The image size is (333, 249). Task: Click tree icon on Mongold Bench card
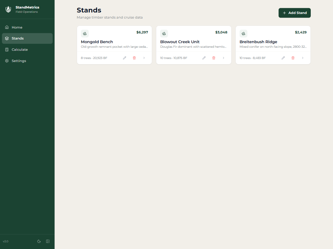point(85,33)
